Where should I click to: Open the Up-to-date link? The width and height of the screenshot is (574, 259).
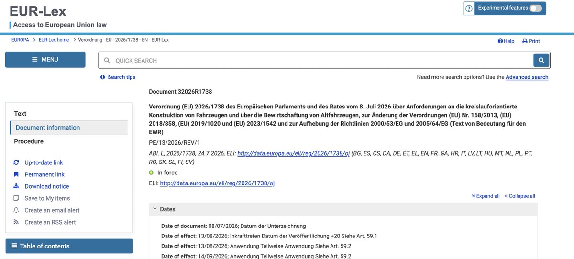click(44, 162)
